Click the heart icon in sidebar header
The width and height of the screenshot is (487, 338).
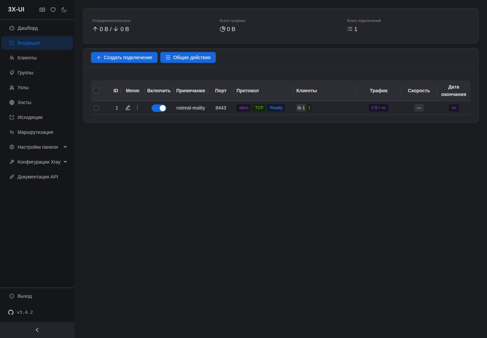click(53, 10)
